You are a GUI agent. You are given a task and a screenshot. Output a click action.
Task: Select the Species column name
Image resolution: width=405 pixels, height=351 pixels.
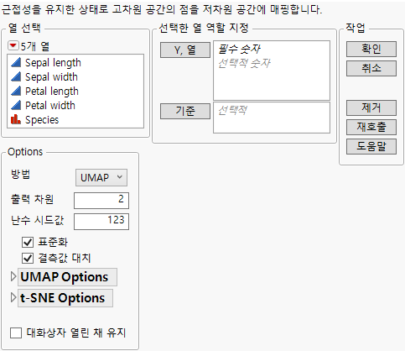pyautogui.click(x=42, y=120)
